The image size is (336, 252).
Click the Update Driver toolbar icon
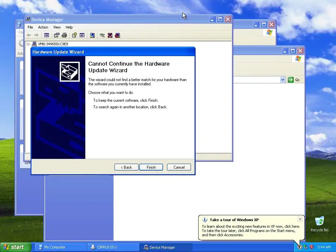[102, 35]
